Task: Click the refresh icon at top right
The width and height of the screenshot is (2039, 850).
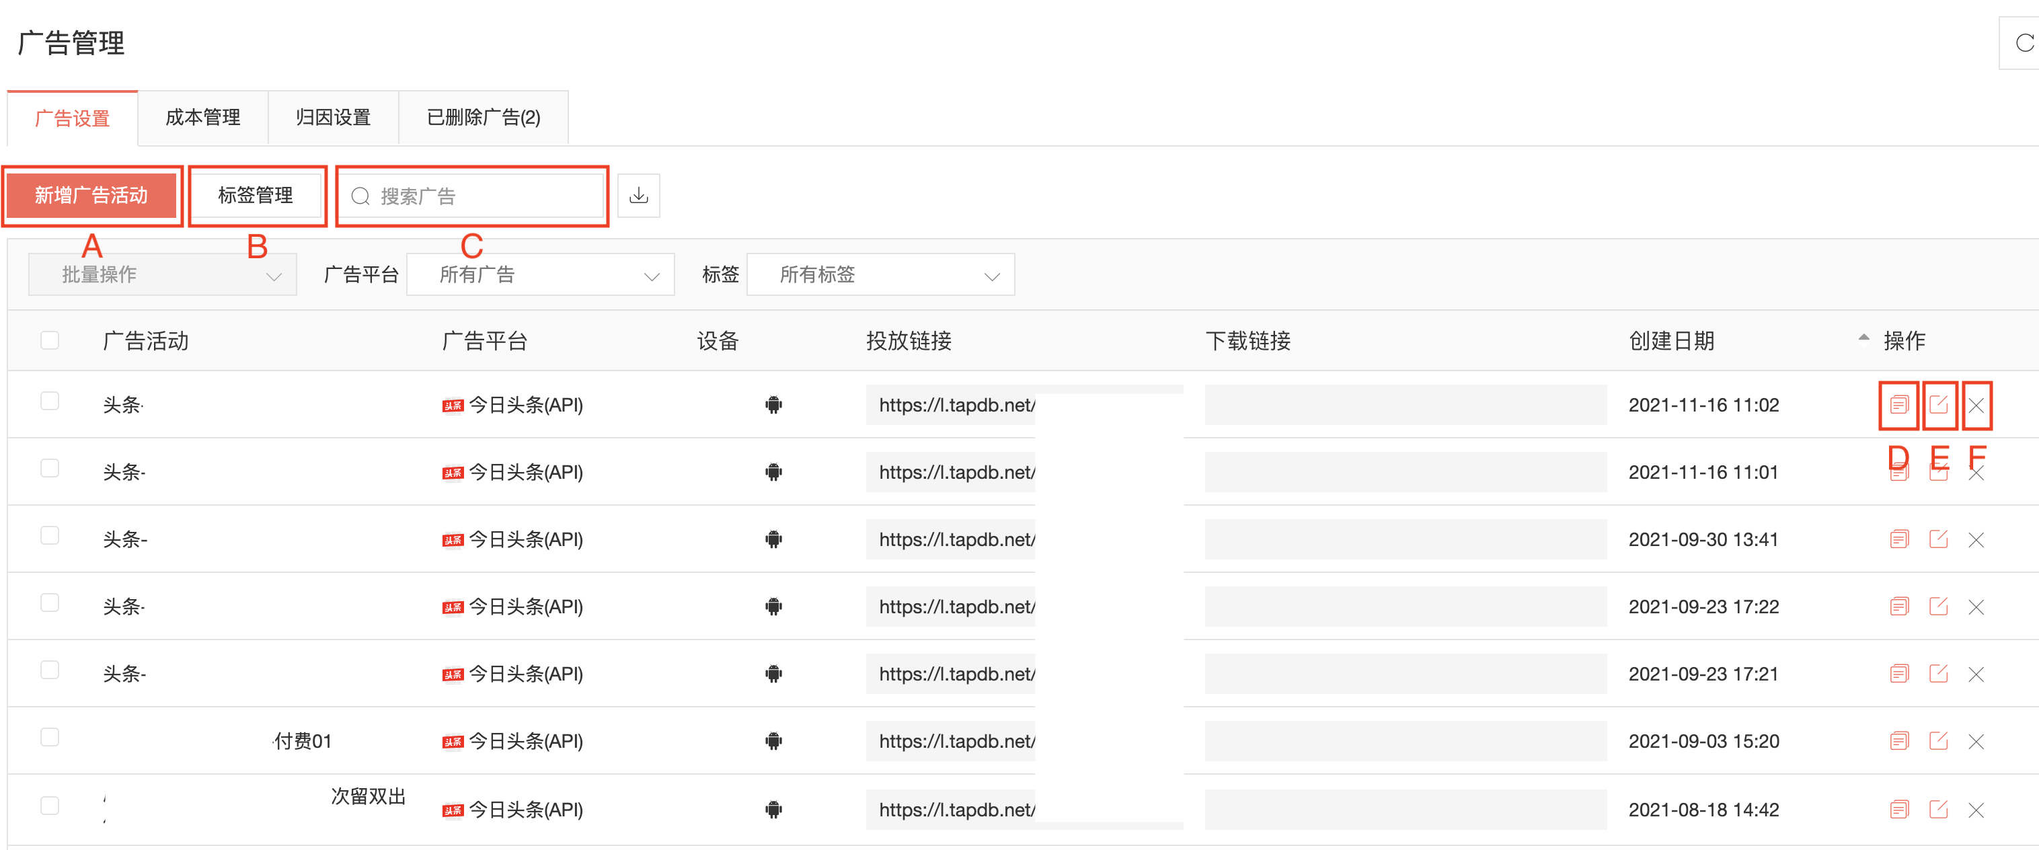Action: 2024,43
